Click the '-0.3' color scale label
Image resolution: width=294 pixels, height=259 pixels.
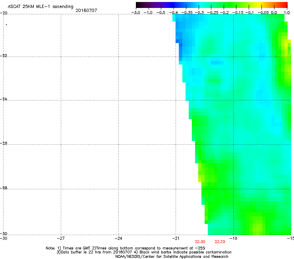tap(199, 13)
